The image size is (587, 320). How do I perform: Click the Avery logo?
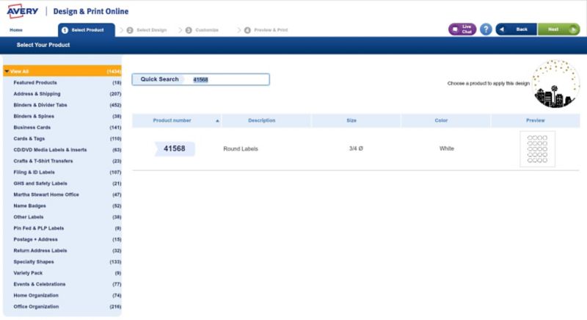22,11
